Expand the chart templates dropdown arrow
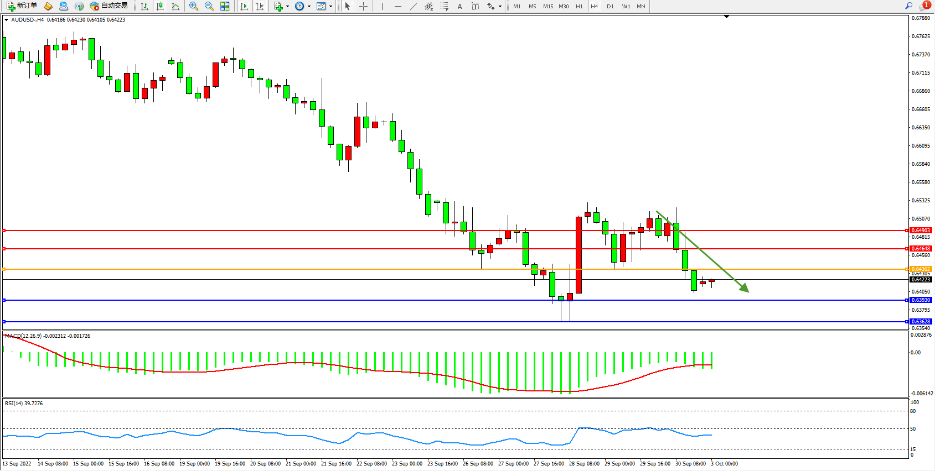935x471 pixels. (330, 7)
